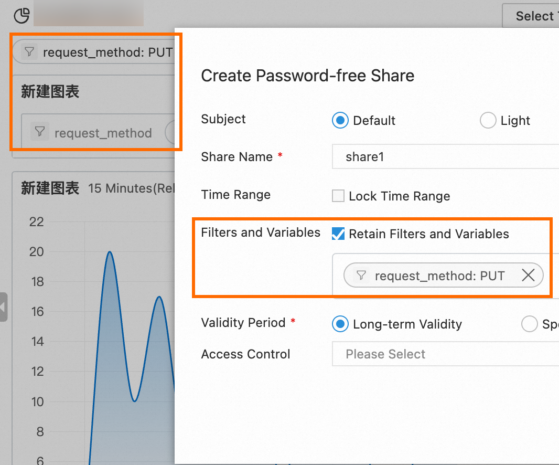This screenshot has width=559, height=465.
Task: Click the Share Name input field
Action: point(445,157)
